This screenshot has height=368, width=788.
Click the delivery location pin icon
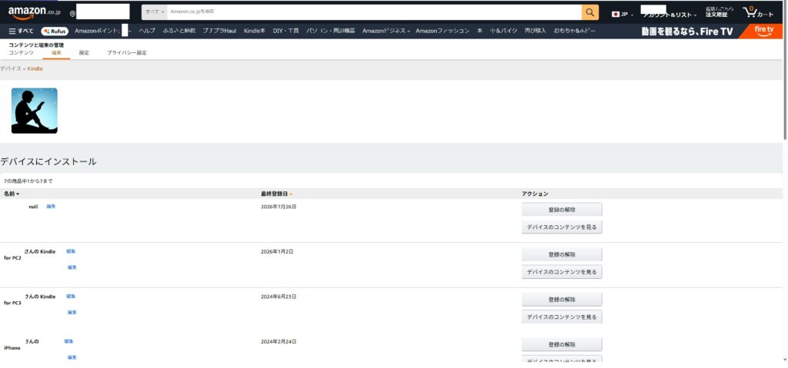click(72, 14)
